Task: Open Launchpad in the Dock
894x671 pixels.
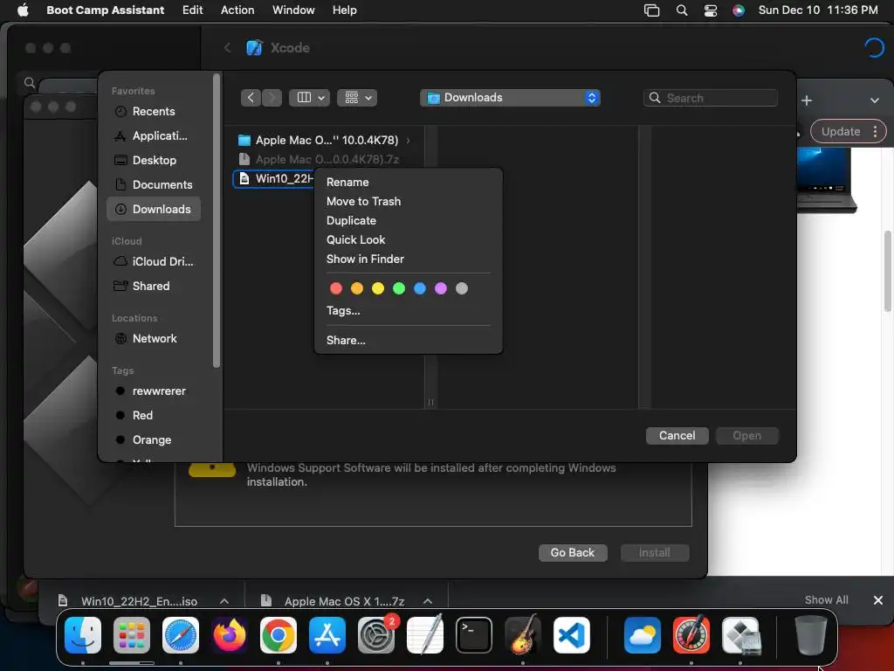Action: coord(132,634)
